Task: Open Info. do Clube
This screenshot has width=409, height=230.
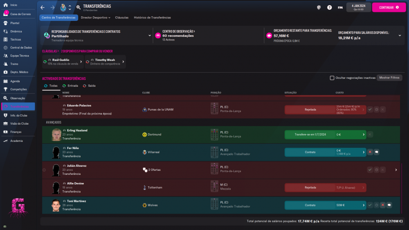Action: coord(18,115)
